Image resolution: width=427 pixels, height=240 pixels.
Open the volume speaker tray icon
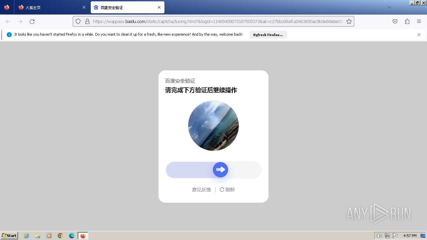[x=379, y=236]
